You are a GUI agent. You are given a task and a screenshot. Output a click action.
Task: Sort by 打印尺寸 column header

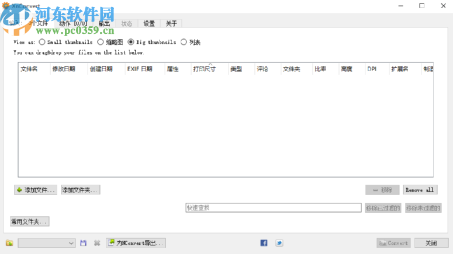(x=209, y=69)
